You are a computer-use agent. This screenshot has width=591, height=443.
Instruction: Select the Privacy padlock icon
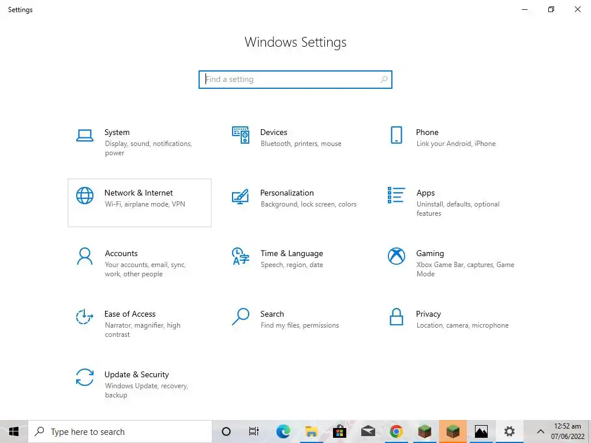[397, 317]
